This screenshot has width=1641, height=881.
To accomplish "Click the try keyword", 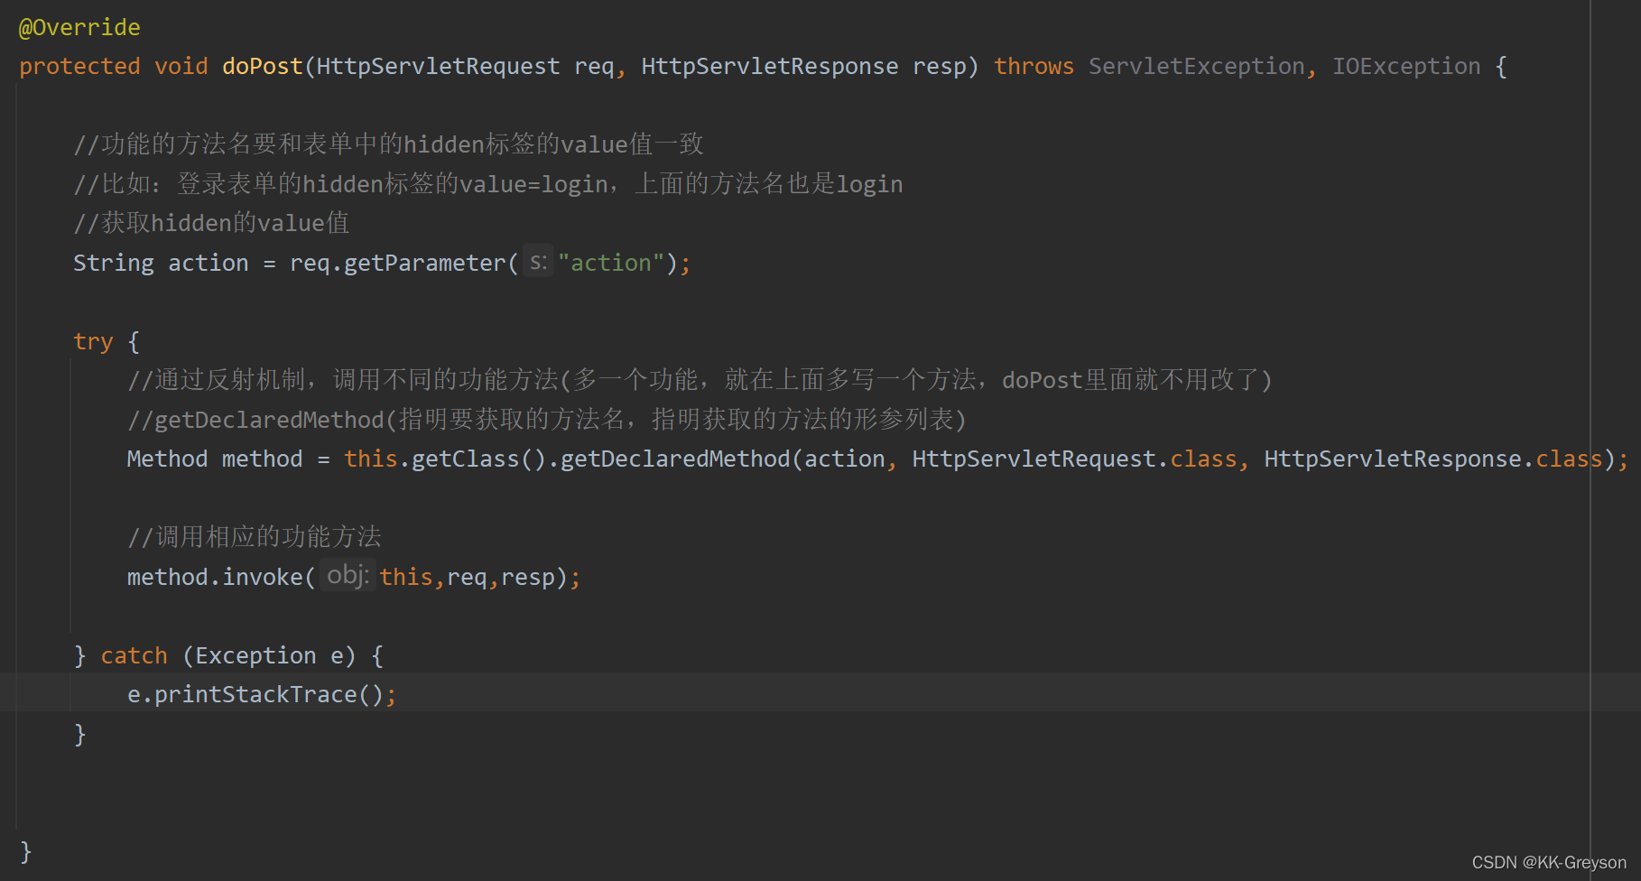I will tap(93, 342).
